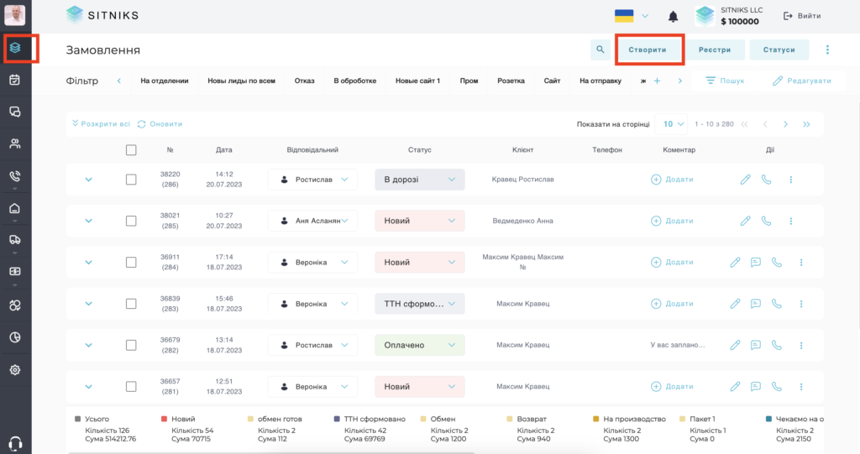Tick the checkbox for order 36679
The height and width of the screenshot is (454, 860).
131,345
